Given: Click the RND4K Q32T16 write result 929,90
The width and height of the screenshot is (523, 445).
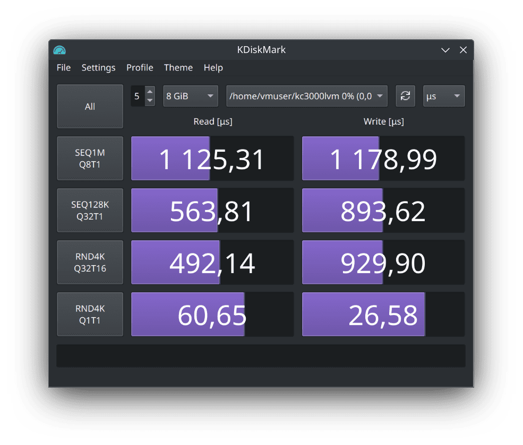Looking at the screenshot, I should click(x=383, y=262).
